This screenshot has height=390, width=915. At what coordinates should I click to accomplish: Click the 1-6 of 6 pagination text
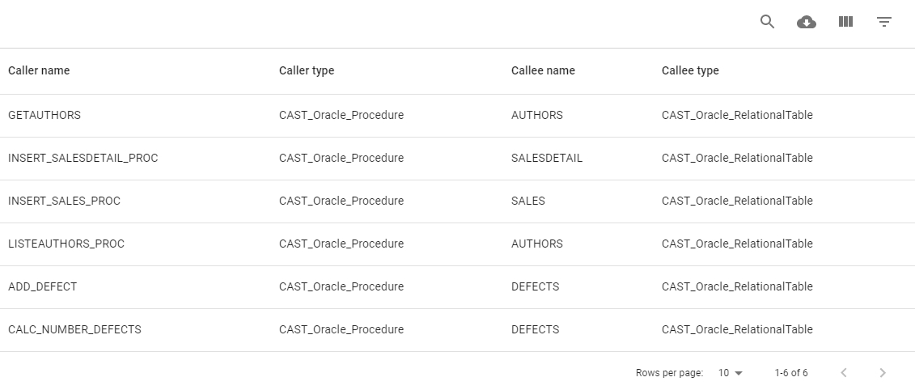point(790,373)
